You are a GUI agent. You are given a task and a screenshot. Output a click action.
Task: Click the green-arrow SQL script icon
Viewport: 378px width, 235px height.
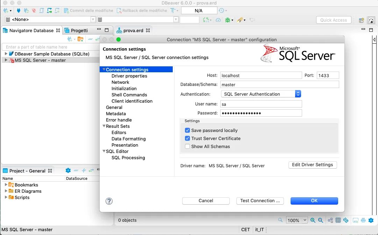click(49, 10)
